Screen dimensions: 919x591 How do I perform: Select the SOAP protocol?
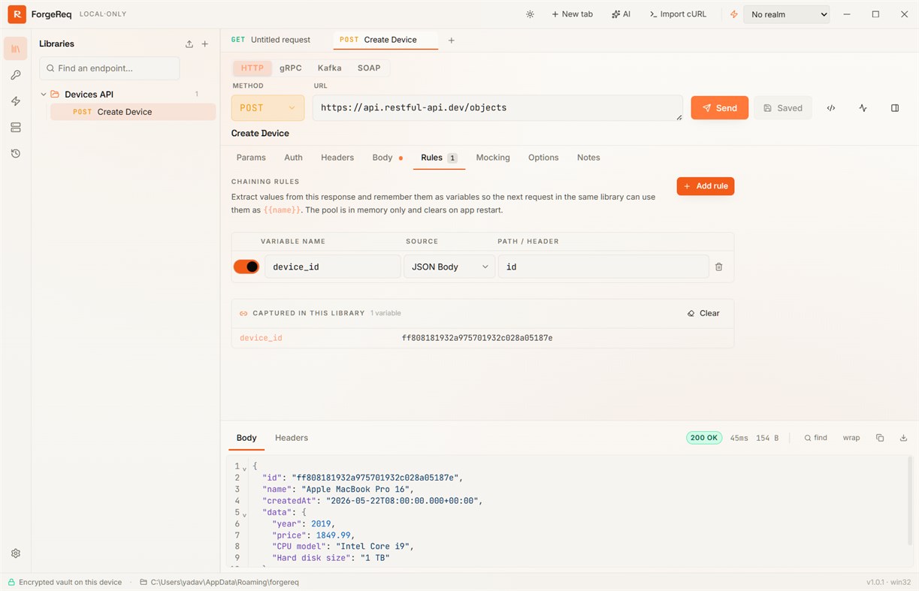coord(369,68)
